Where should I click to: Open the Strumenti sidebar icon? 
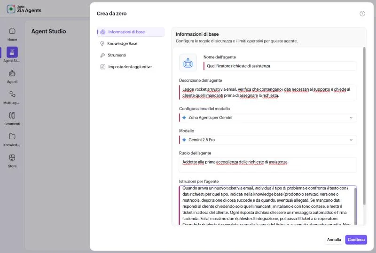[12, 115]
